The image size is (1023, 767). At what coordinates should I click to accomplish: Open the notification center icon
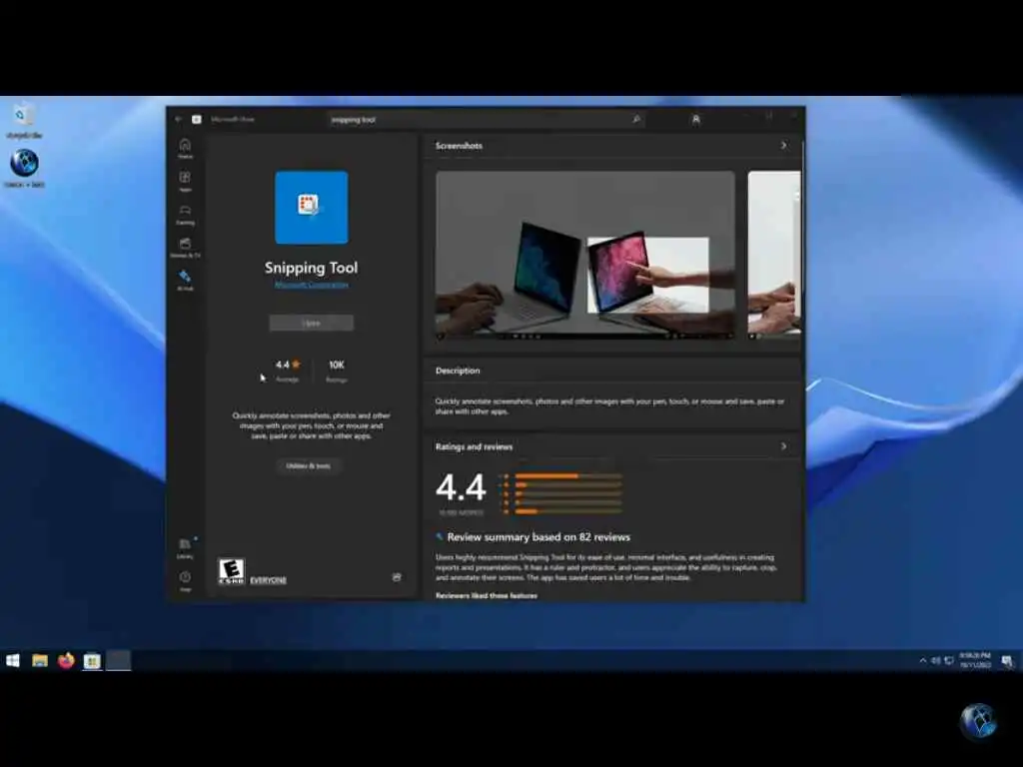pyautogui.click(x=1007, y=661)
